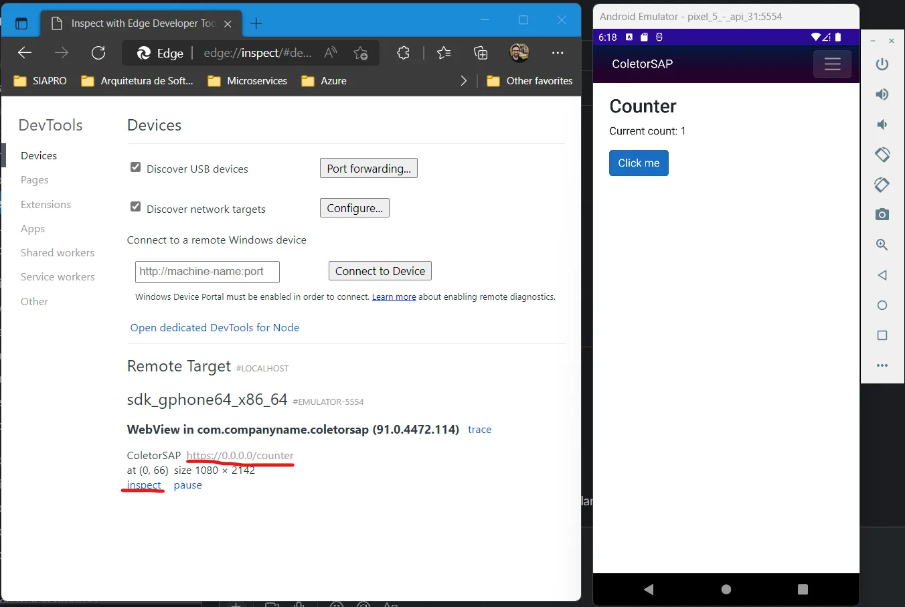Click the emulator volume up icon
The height and width of the screenshot is (607, 905).
pyautogui.click(x=882, y=94)
